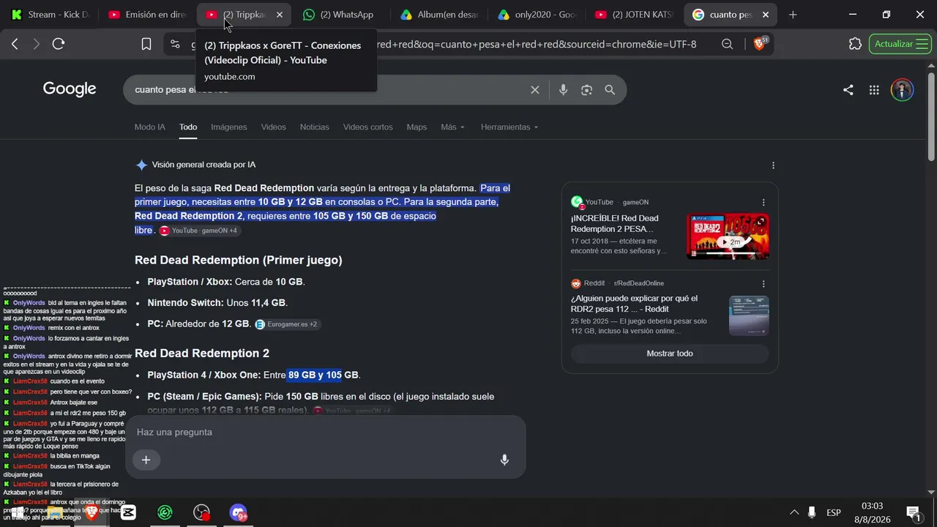This screenshot has height=527, width=937.
Task: Open the 'Eurogamer.es +2' source chip
Action: click(x=287, y=324)
